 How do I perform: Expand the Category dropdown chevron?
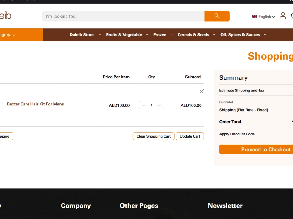[14, 35]
